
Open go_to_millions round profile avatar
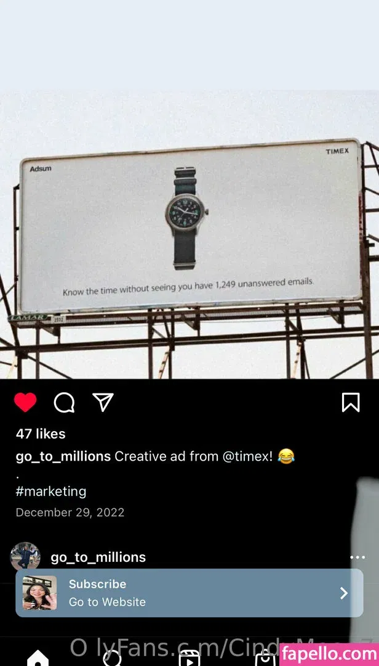click(x=25, y=557)
